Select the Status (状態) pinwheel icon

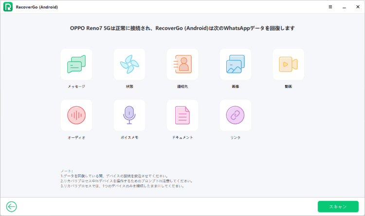coord(129,65)
